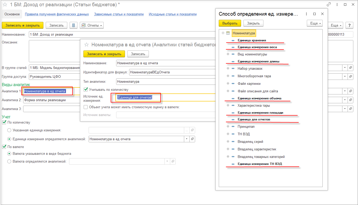358x205 pixels.
Task: Uncheck the Учитывать по количеству checkbox
Action: [x=86, y=89]
